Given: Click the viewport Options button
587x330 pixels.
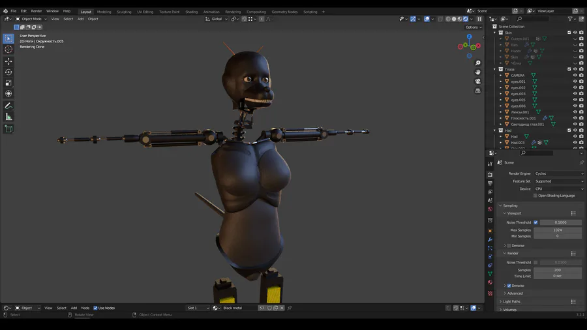Looking at the screenshot, I should point(474,27).
